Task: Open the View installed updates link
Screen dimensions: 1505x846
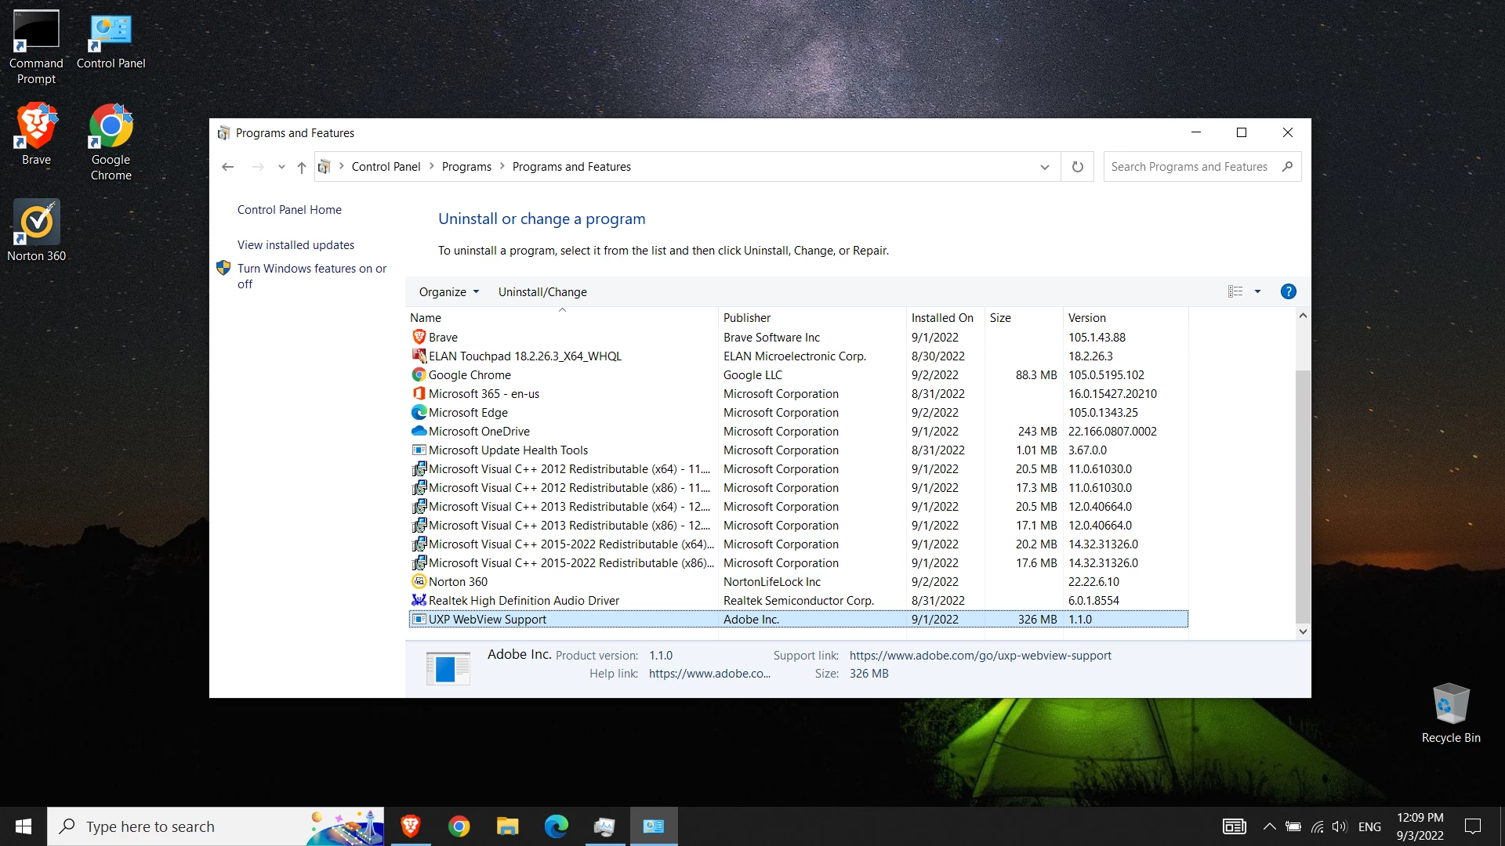Action: click(296, 245)
